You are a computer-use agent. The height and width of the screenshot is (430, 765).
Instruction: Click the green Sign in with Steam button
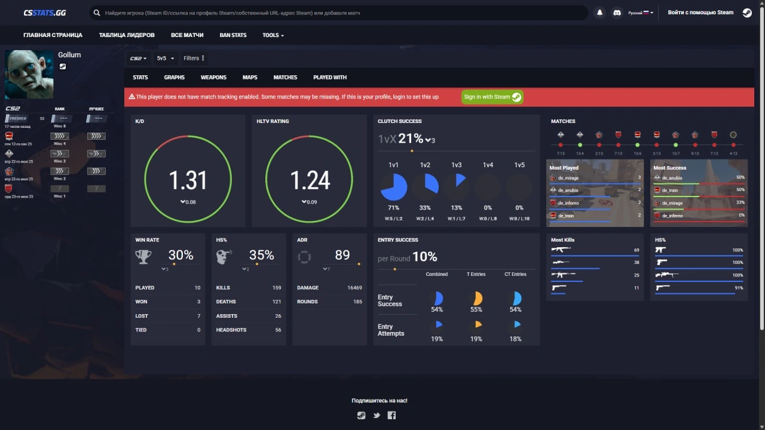tap(492, 97)
